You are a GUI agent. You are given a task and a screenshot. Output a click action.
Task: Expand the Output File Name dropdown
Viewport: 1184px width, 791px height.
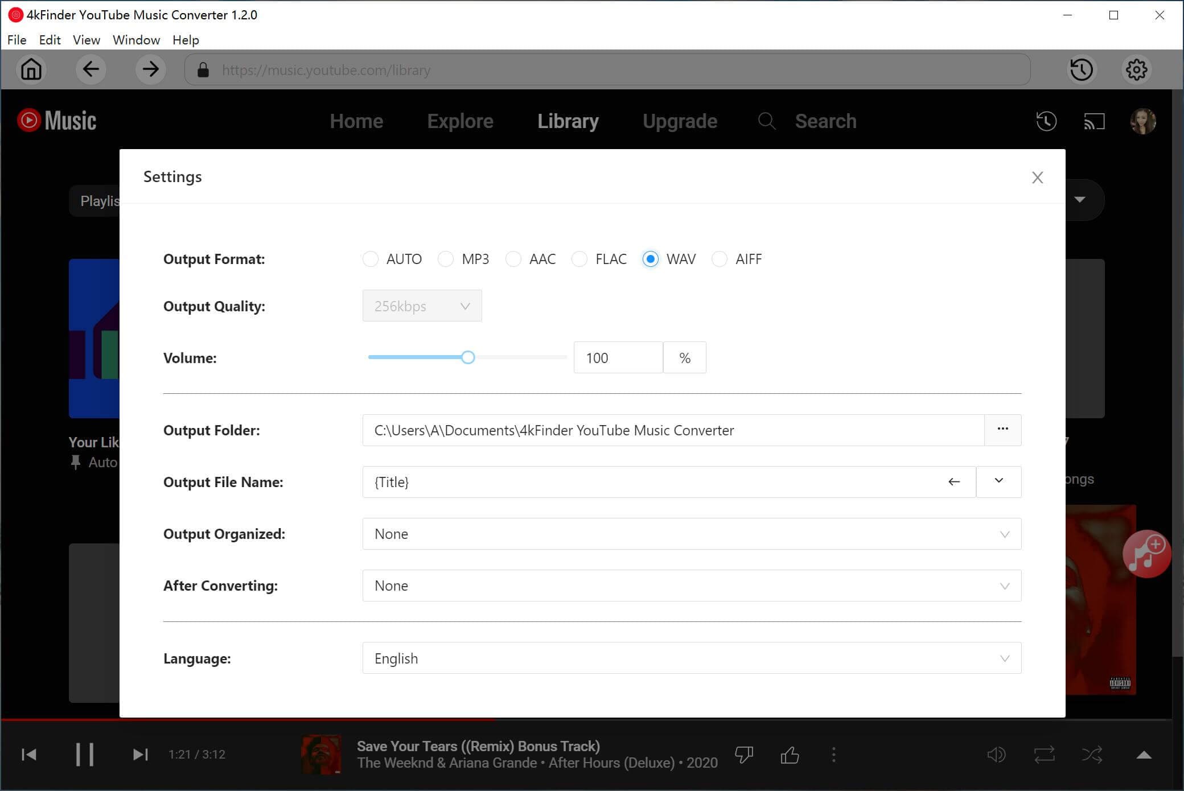tap(998, 481)
